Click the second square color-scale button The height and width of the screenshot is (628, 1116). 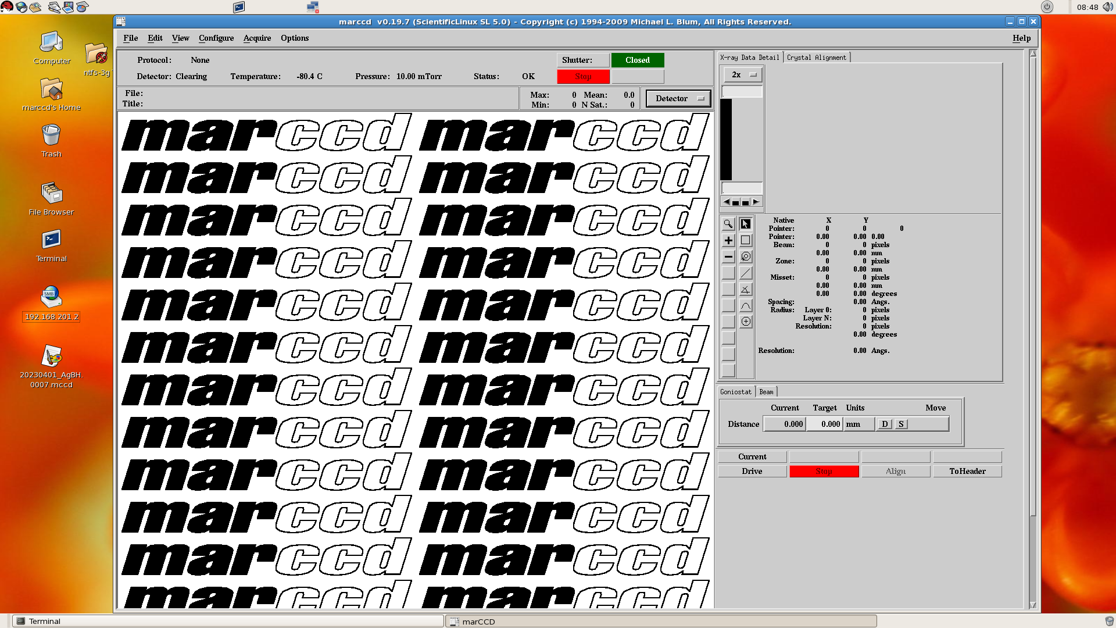(746, 202)
